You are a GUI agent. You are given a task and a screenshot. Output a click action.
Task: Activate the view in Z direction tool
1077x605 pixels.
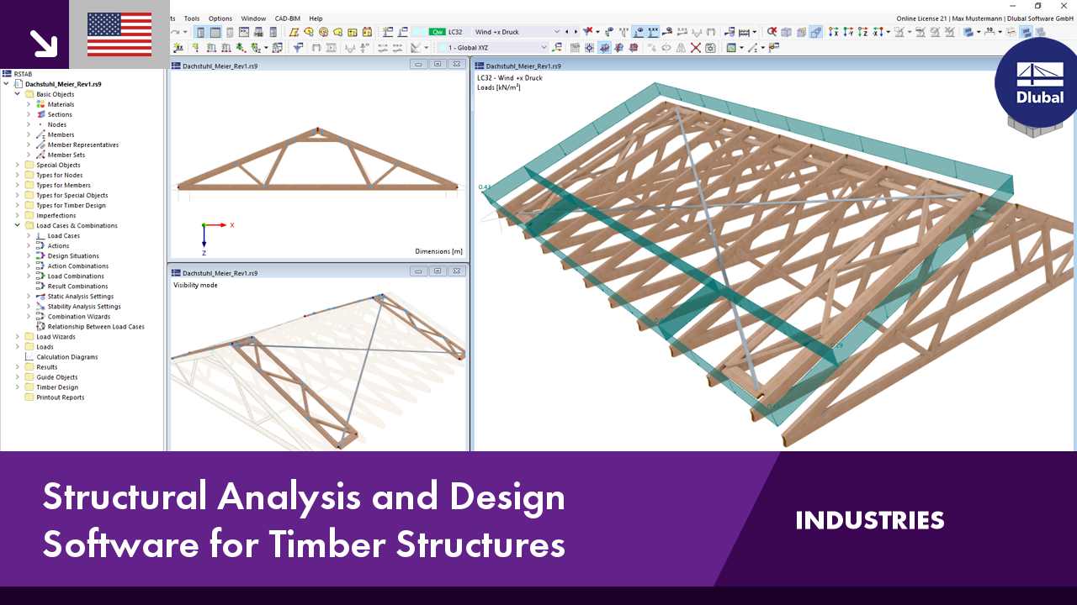(x=862, y=32)
